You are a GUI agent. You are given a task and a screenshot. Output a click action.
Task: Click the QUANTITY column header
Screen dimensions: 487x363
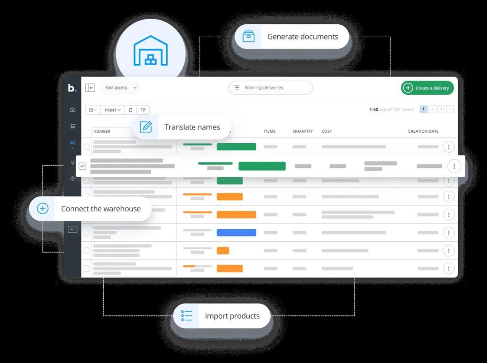[303, 131]
